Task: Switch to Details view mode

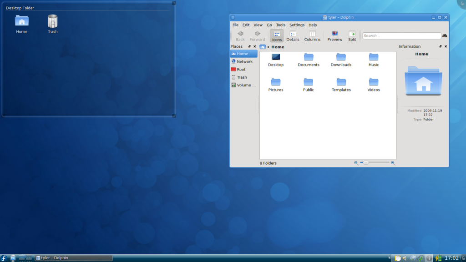Action: tap(293, 36)
